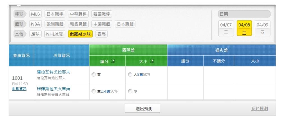Click game time PM 11:59

click(20, 84)
